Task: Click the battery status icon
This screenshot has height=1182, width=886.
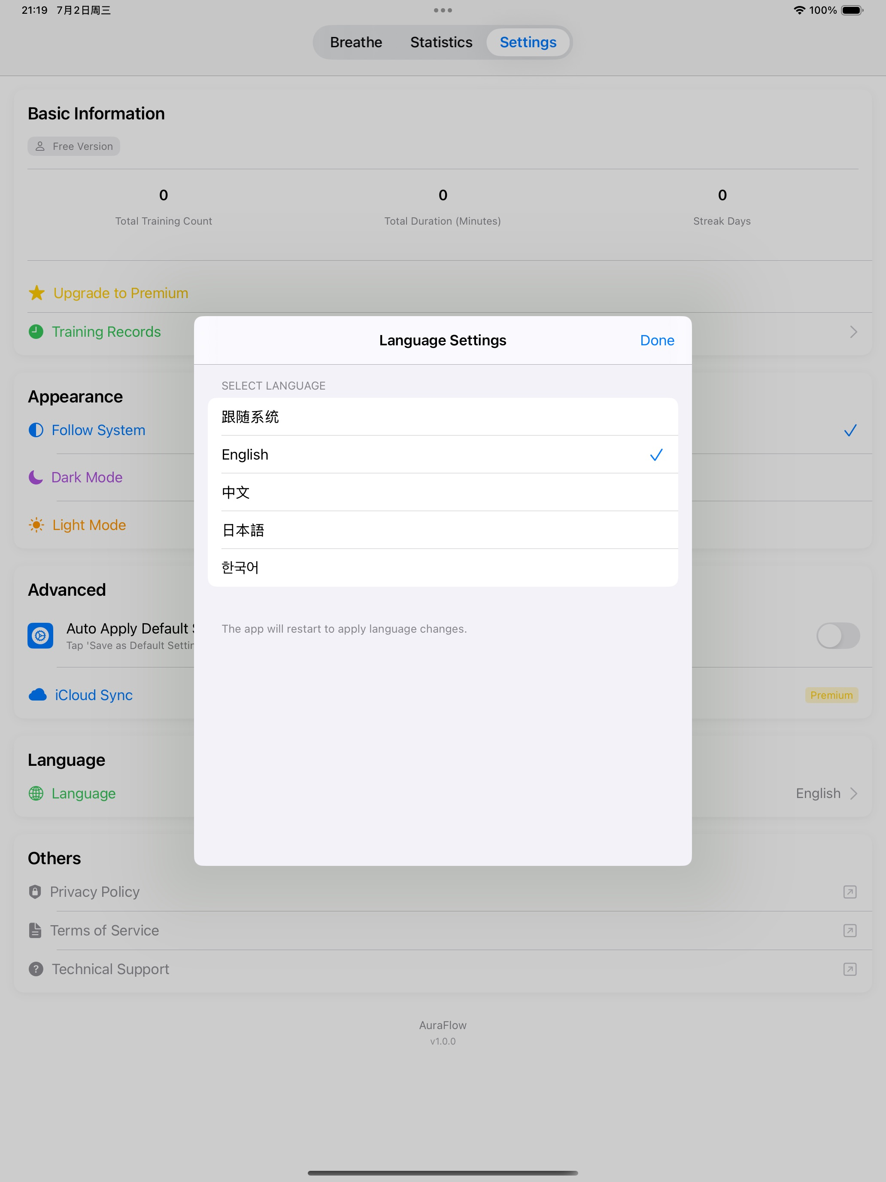Action: [853, 10]
